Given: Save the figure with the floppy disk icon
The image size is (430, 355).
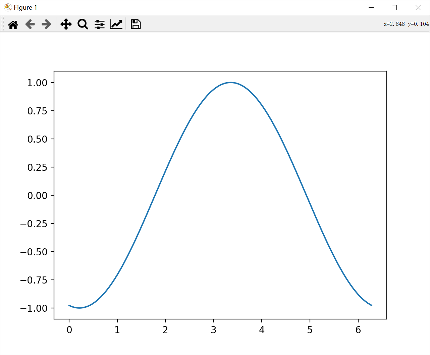Looking at the screenshot, I should 136,24.
